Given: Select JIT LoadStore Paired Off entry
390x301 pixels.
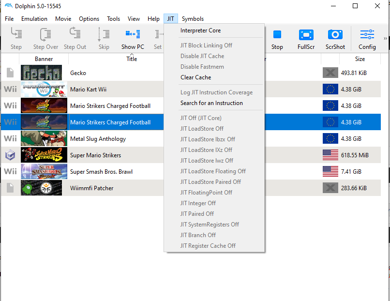Looking at the screenshot, I should (x=214, y=182).
